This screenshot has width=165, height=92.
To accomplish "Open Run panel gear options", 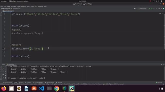I will tap(162, 64).
